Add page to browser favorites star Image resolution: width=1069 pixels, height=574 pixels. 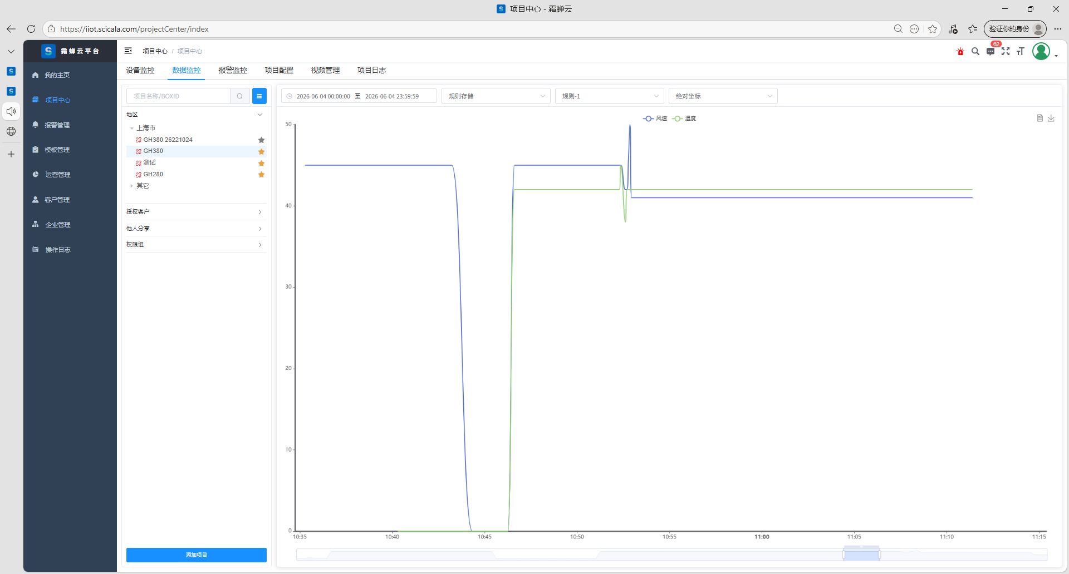933,29
